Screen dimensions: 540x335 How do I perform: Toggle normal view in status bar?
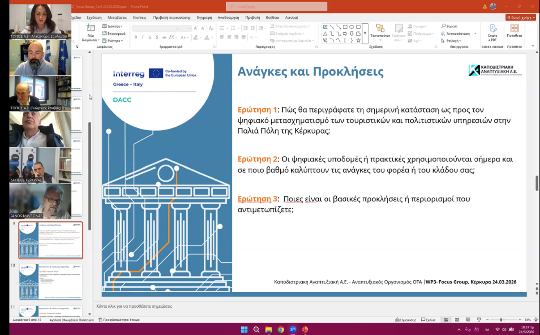[446, 320]
